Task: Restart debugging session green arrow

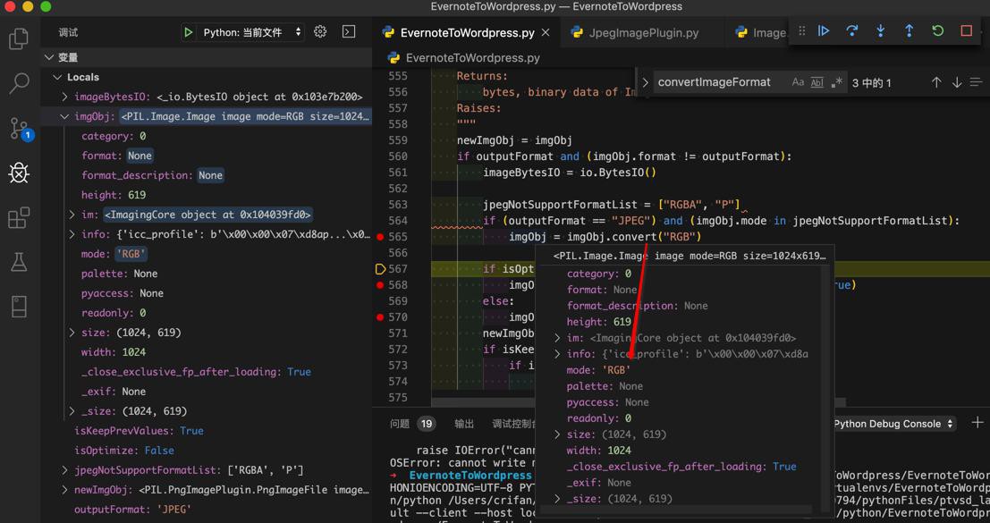Action: [x=937, y=30]
